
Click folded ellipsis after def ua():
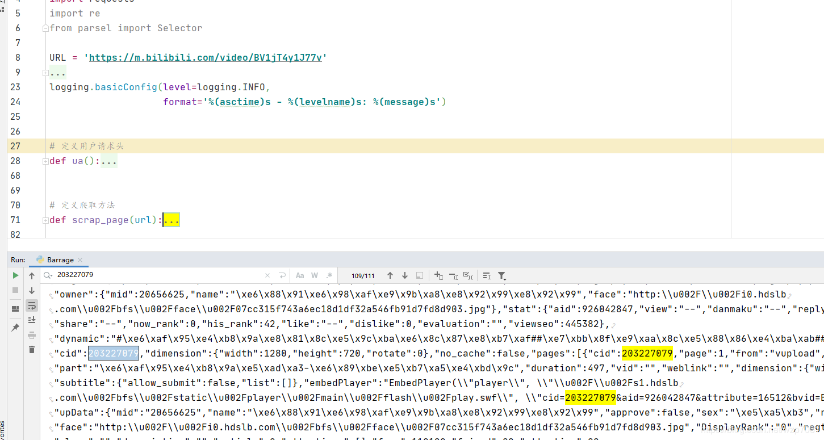tap(109, 161)
